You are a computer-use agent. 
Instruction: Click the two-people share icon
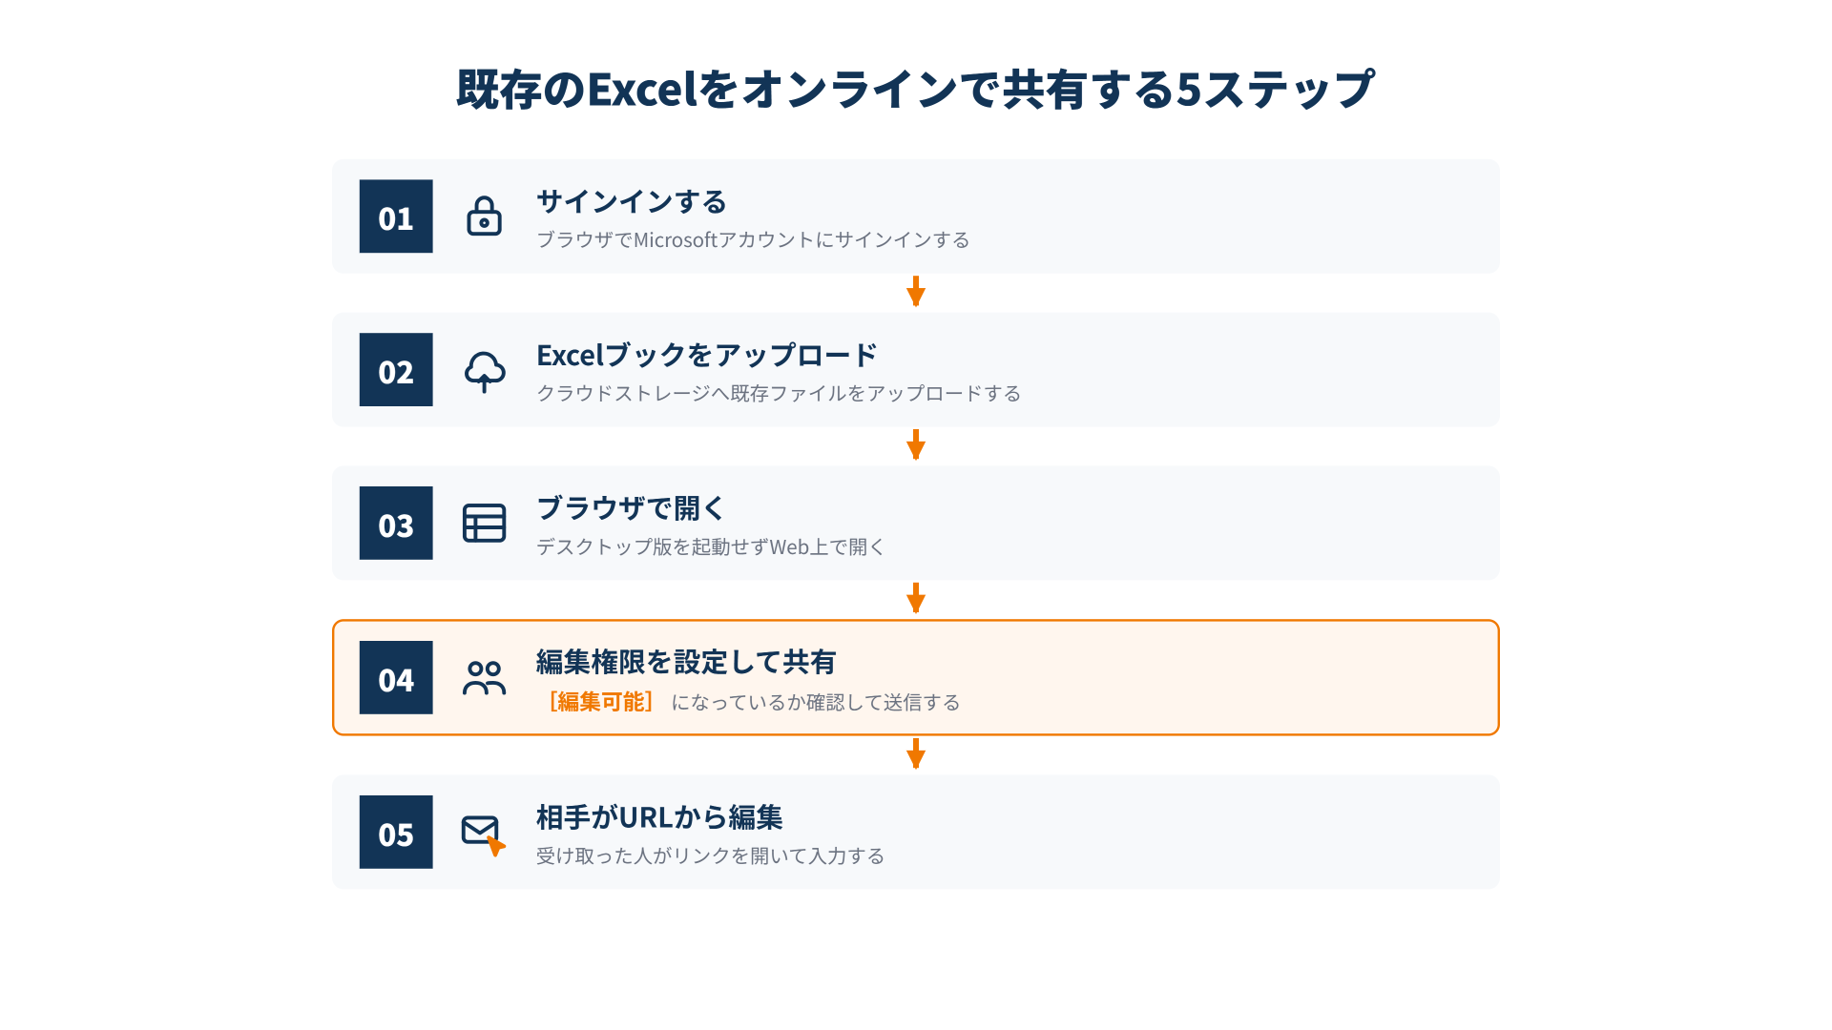tap(484, 678)
